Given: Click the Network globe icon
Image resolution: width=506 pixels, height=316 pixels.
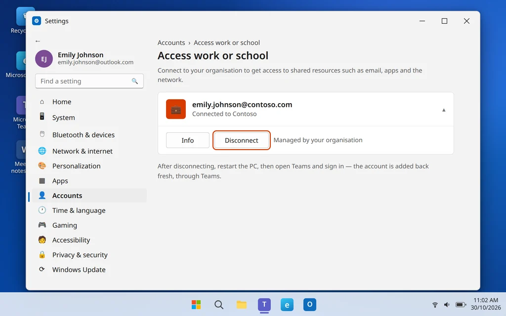Looking at the screenshot, I should coord(42,151).
